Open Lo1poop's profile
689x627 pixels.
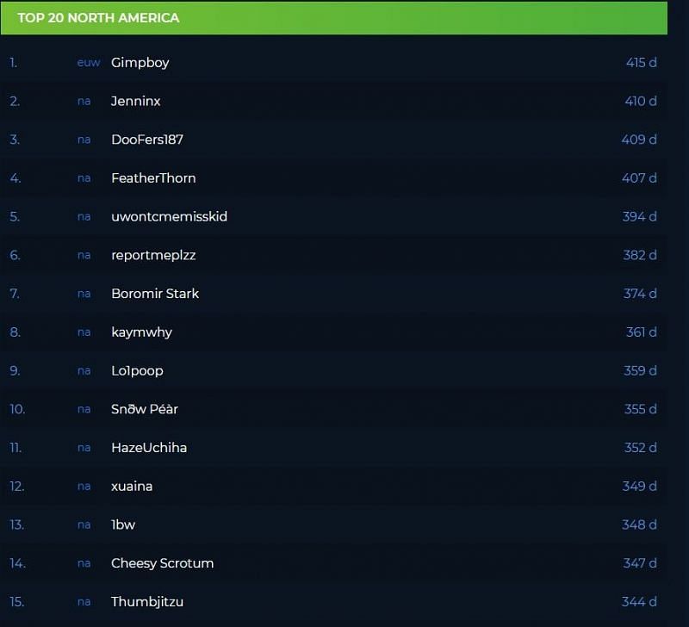click(137, 371)
